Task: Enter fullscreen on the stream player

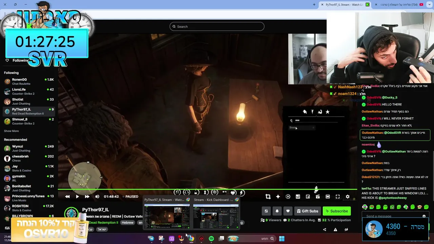Action: click(338, 197)
